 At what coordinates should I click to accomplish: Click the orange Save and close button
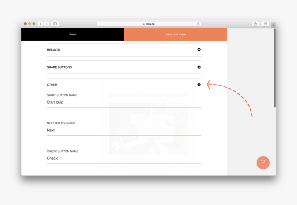(175, 34)
